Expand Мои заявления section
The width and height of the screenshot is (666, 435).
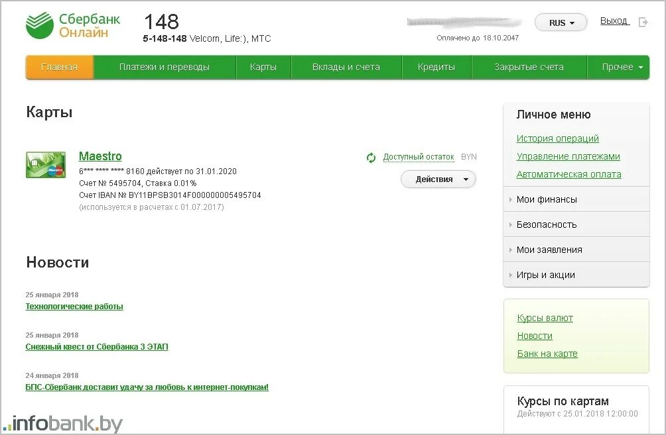[x=576, y=250]
